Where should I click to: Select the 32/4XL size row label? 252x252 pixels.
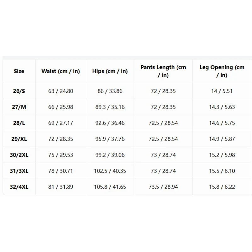pyautogui.click(x=19, y=187)
